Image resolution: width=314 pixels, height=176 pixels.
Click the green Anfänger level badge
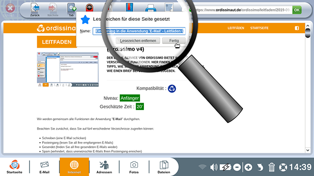click(130, 98)
